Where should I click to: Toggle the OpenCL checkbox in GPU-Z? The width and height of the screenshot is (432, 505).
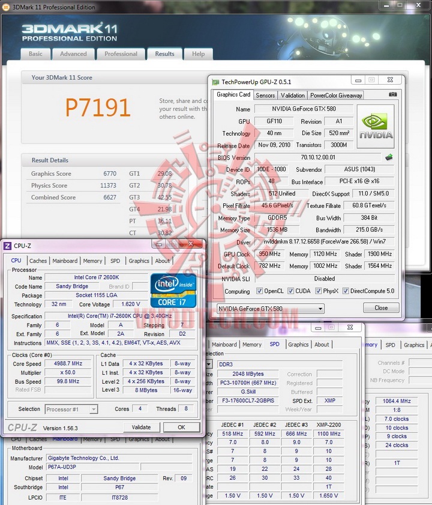259,291
